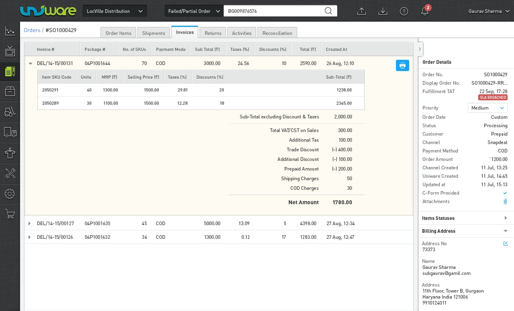514x311 pixels.
Task: Open the Settings gear icon in sidebar
Action: click(x=10, y=194)
